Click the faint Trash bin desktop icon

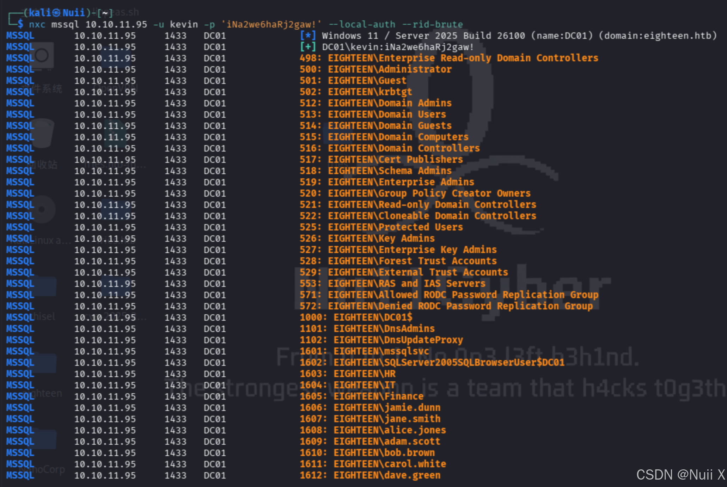click(x=42, y=133)
